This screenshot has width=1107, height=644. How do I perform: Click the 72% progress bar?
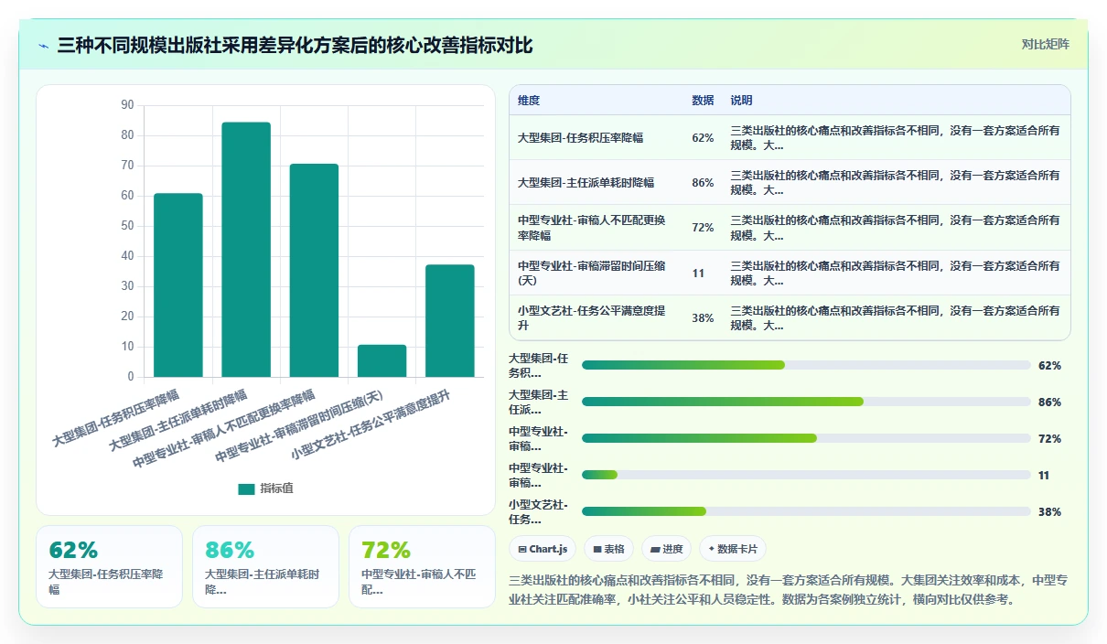(806, 438)
